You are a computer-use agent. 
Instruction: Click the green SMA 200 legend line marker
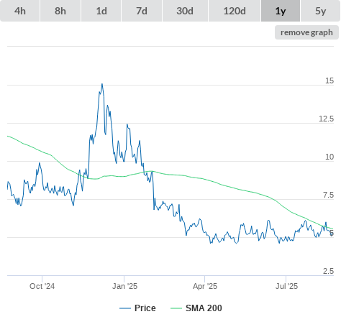click(x=176, y=308)
